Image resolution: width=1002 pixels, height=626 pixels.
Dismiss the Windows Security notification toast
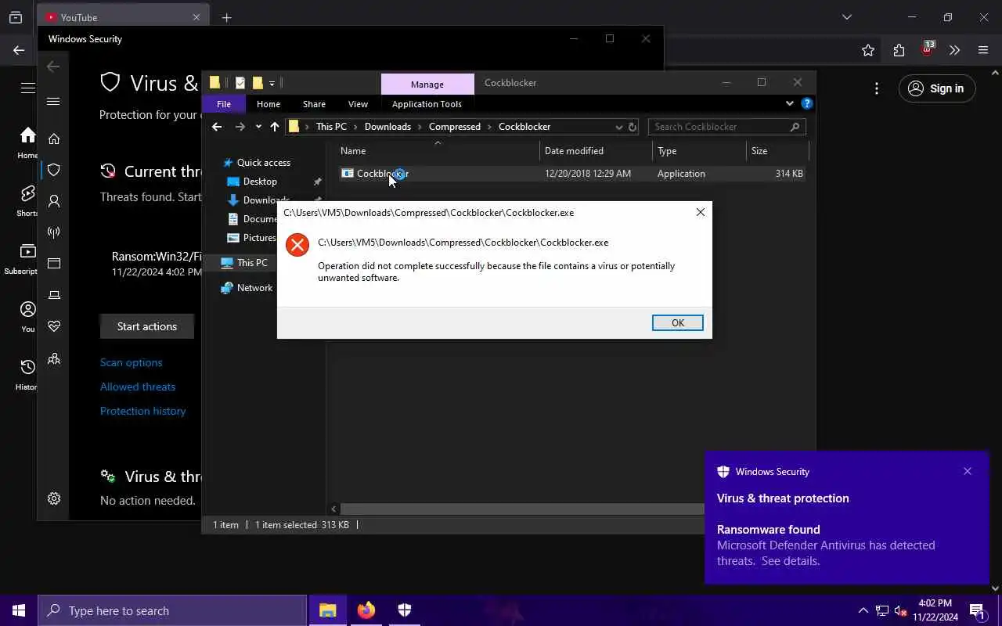pyautogui.click(x=968, y=471)
